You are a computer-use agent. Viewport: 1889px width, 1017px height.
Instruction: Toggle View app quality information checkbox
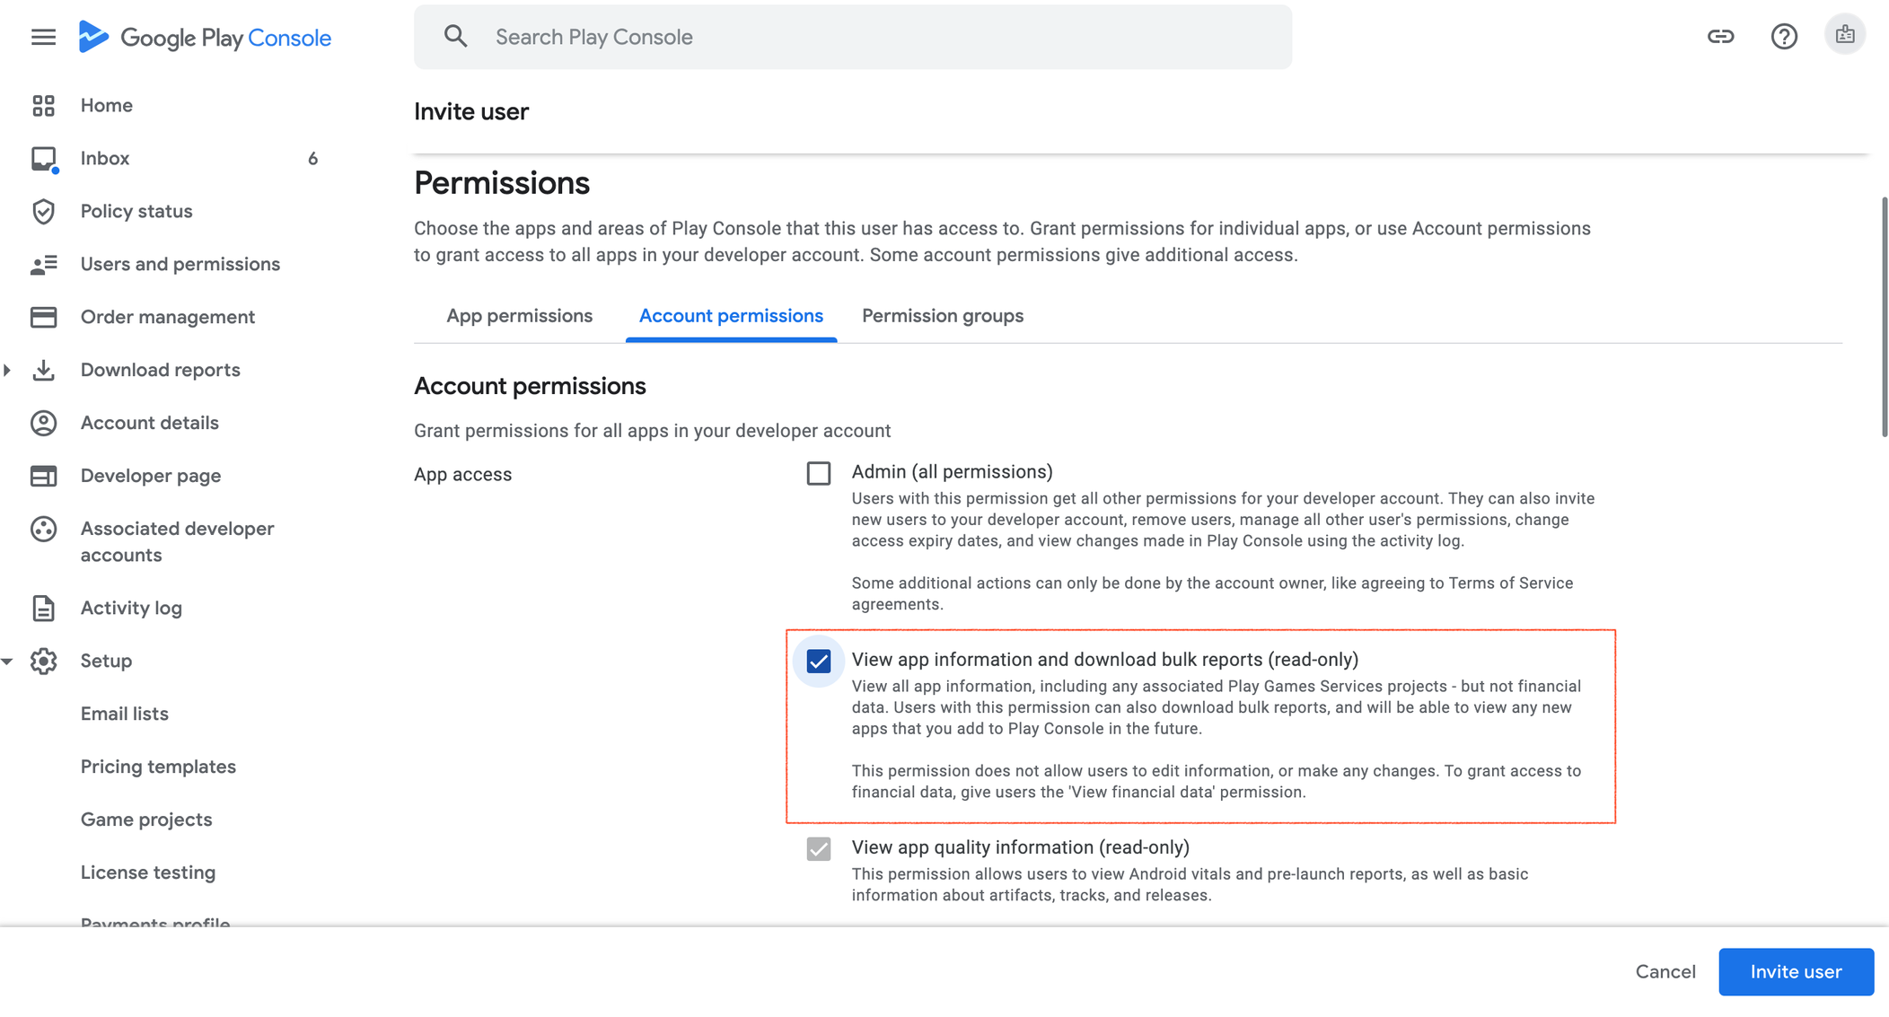(818, 848)
